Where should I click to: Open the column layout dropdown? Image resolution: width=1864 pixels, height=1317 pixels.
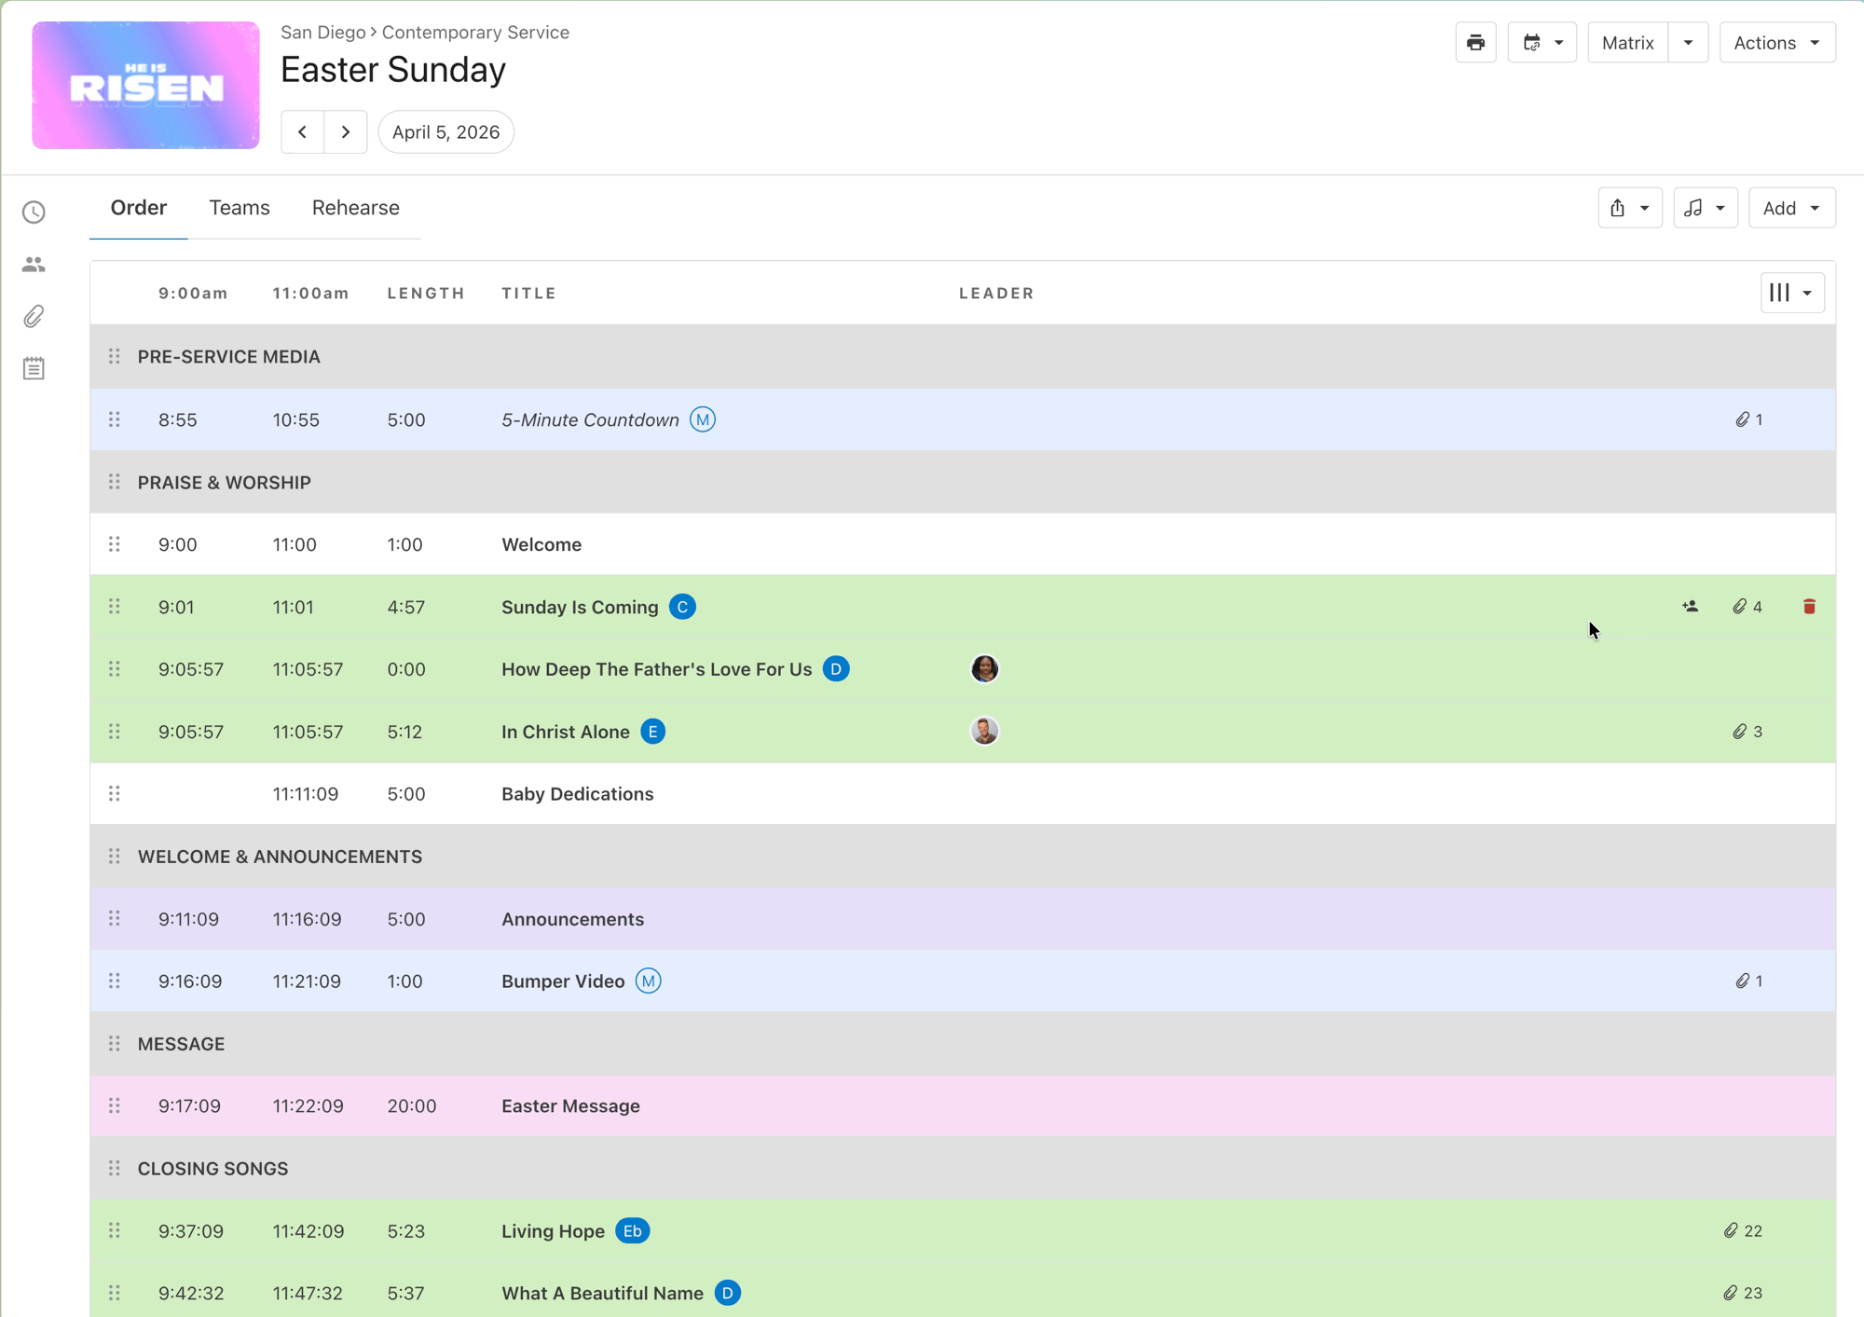1791,293
